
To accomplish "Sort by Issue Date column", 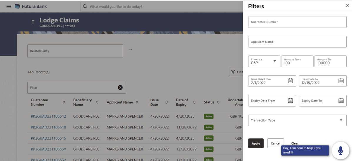I will (167, 102).
